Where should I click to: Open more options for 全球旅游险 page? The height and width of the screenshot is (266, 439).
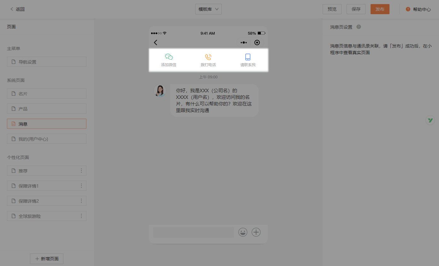pos(81,216)
